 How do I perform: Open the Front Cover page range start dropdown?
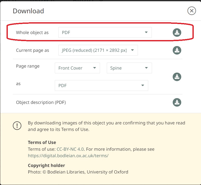coord(77,68)
